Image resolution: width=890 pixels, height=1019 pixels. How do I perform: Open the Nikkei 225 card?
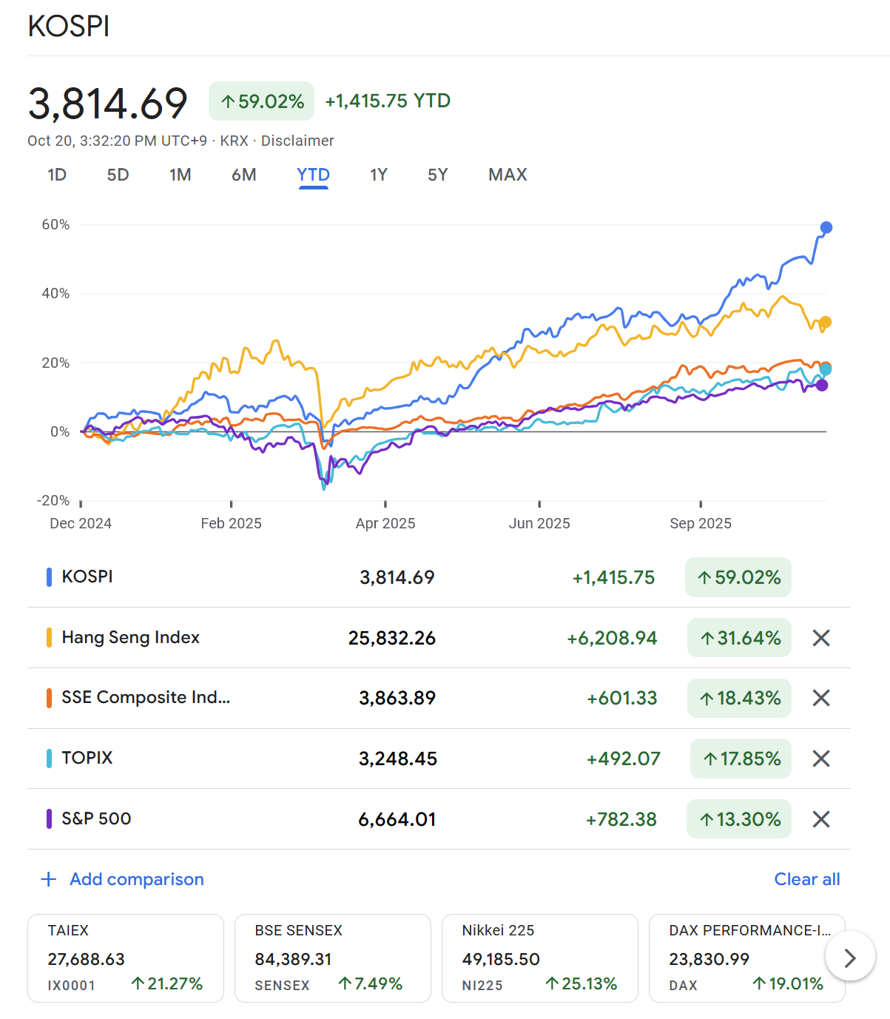point(539,958)
